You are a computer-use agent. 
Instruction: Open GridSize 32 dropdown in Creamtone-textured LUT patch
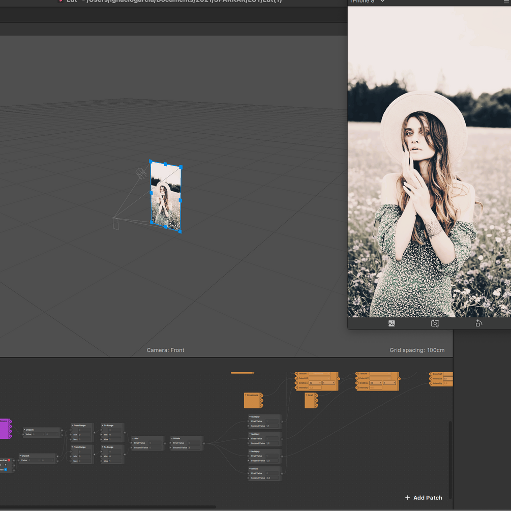(x=315, y=383)
